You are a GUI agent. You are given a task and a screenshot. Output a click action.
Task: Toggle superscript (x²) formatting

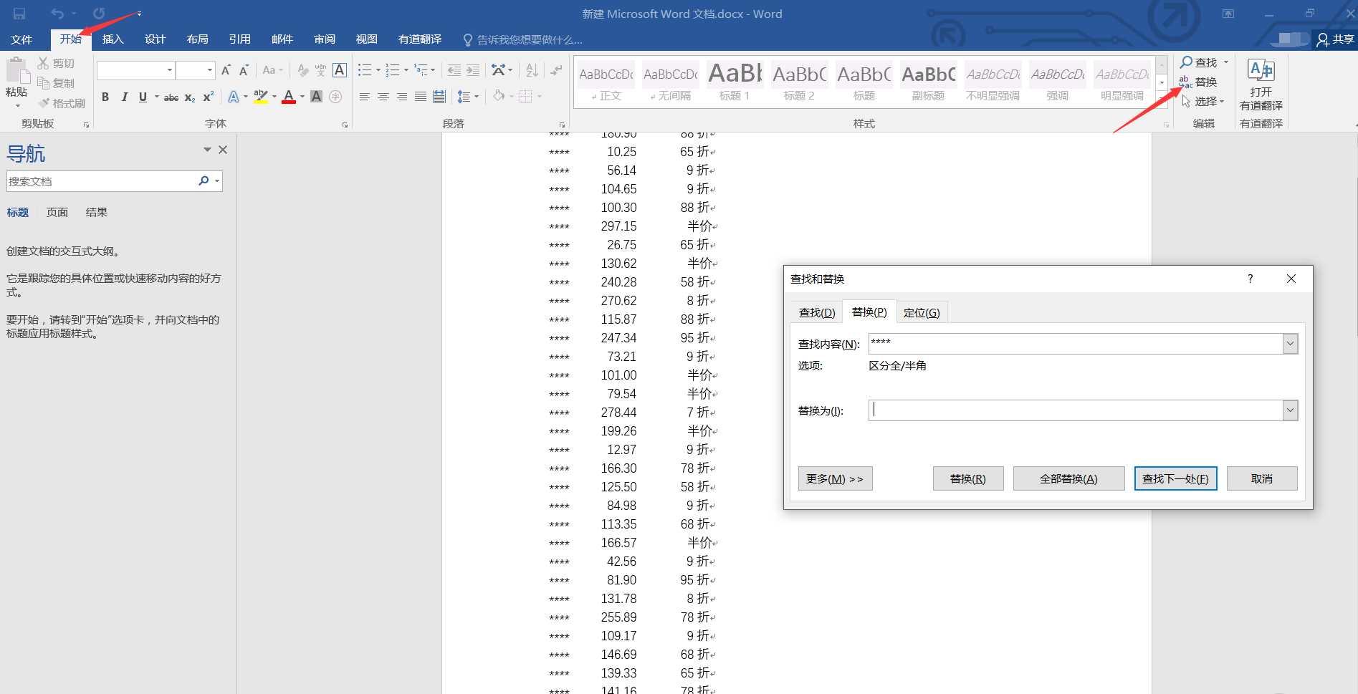pos(208,97)
